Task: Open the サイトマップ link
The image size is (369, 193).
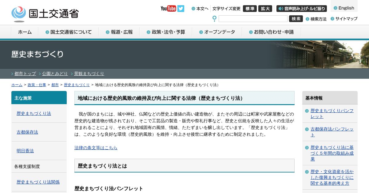Action: tap(344, 19)
